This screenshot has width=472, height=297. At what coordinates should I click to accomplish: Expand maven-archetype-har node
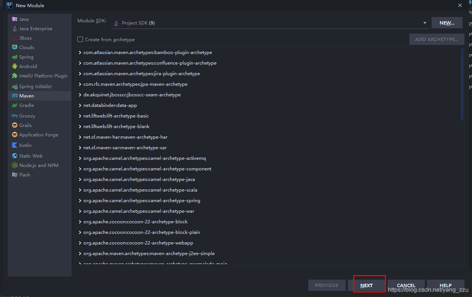point(80,137)
